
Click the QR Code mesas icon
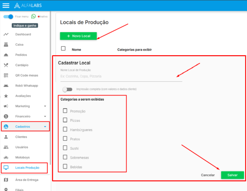pyautogui.click(x=6, y=75)
